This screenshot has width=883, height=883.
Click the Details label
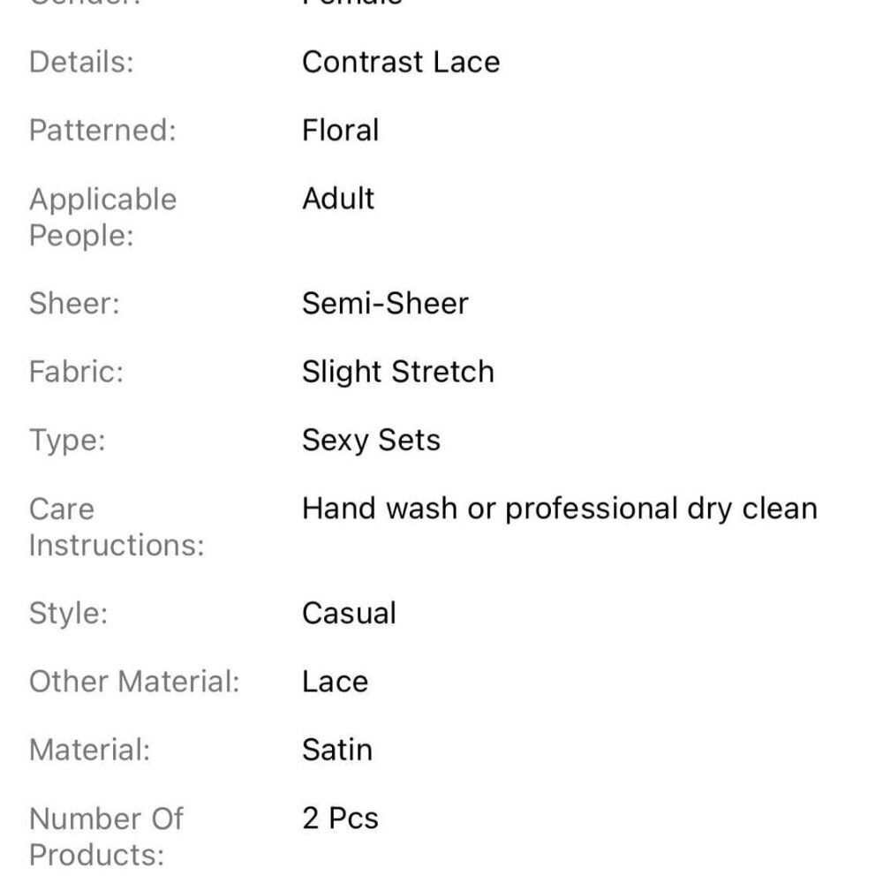click(x=81, y=62)
